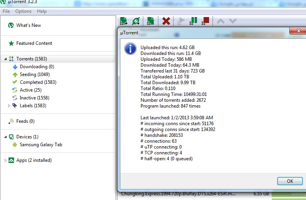Click 'Total Running Time: 10499:31:01' line
This screenshot has height=200, width=306.
(x=174, y=94)
